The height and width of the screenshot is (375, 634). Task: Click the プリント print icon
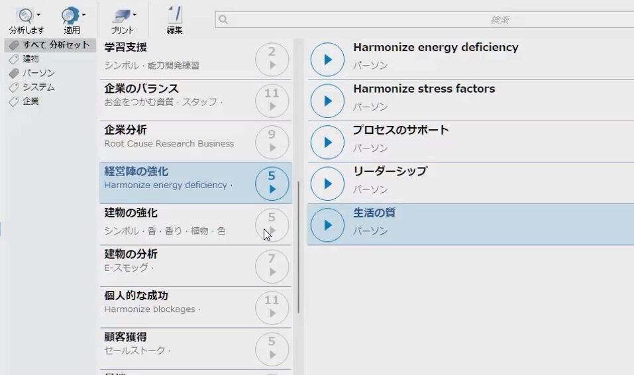[121, 16]
